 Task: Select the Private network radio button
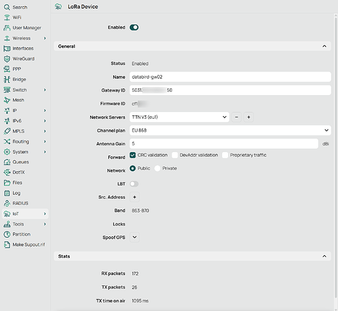[157, 168]
